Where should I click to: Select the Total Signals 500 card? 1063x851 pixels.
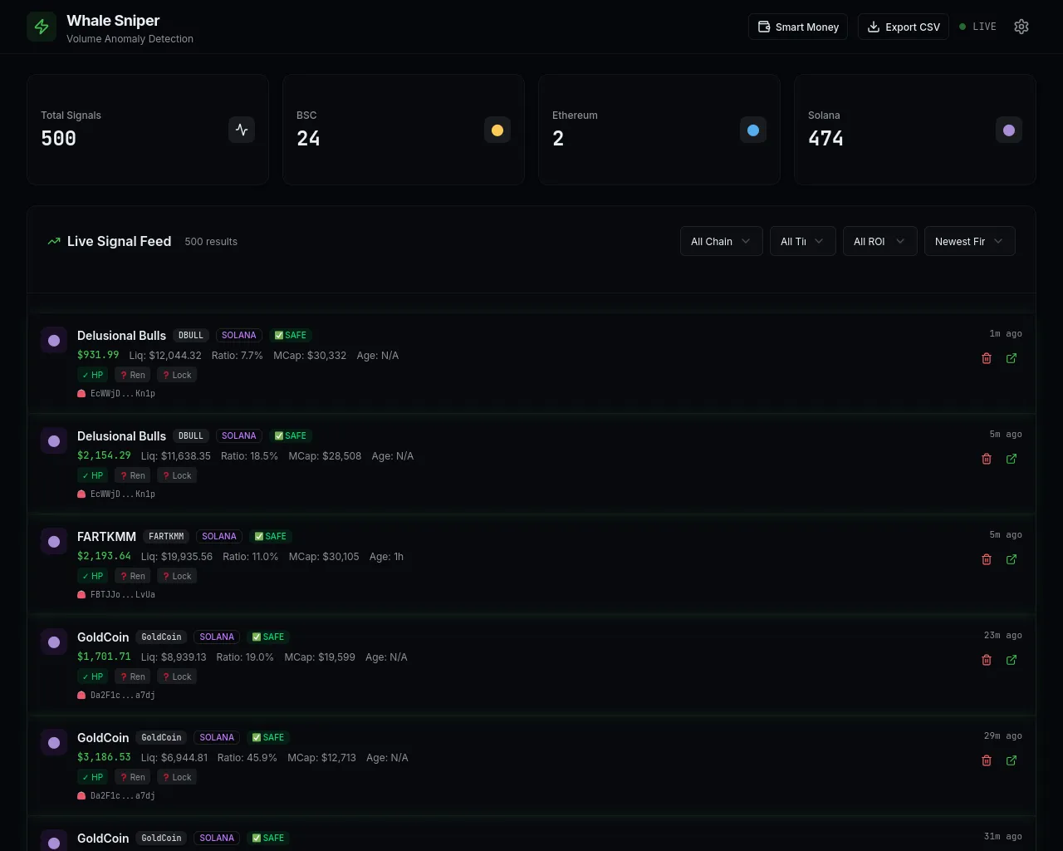(148, 130)
